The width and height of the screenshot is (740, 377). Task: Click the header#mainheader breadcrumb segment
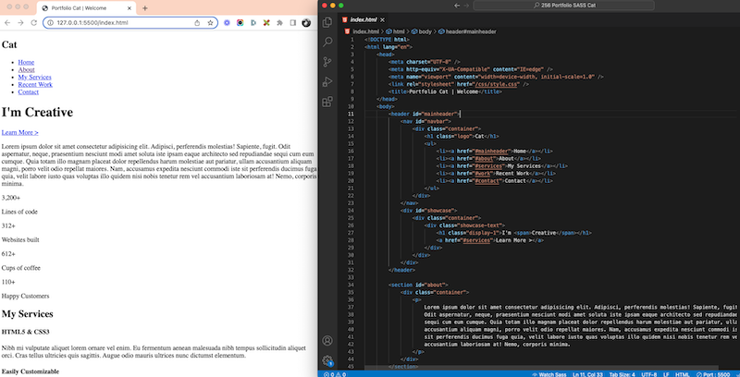(467, 31)
